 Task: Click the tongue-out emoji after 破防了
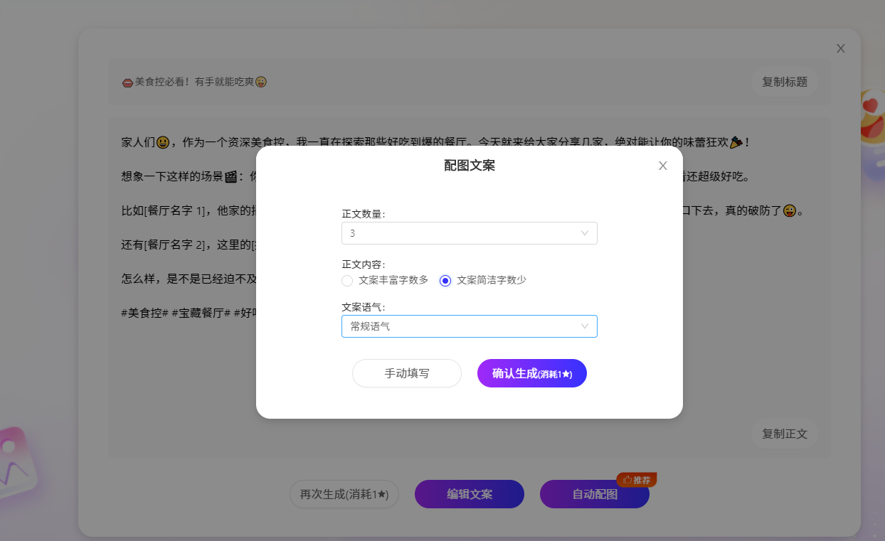[789, 211]
